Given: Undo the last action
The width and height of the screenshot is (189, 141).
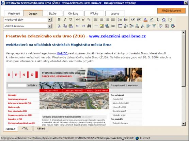Looking at the screenshot, I should pos(78,26).
